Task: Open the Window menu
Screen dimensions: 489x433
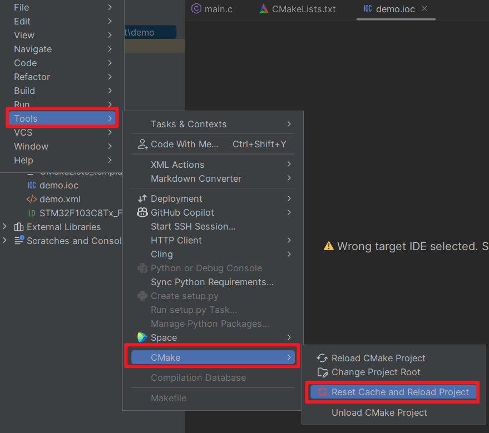Action: 61,146
